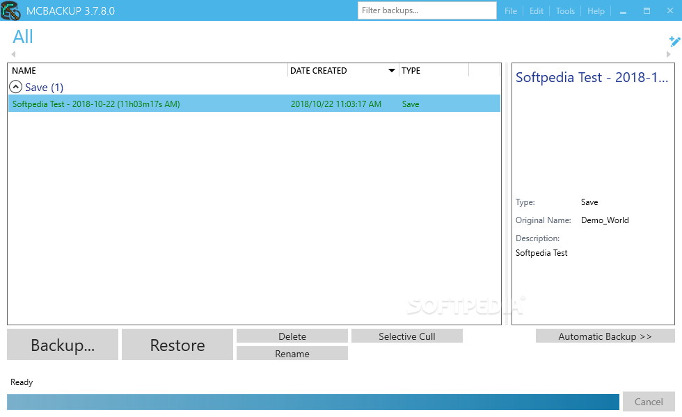Viewport: 682px width, 417px height.
Task: Collapse the Save (1) group
Action: click(15, 87)
